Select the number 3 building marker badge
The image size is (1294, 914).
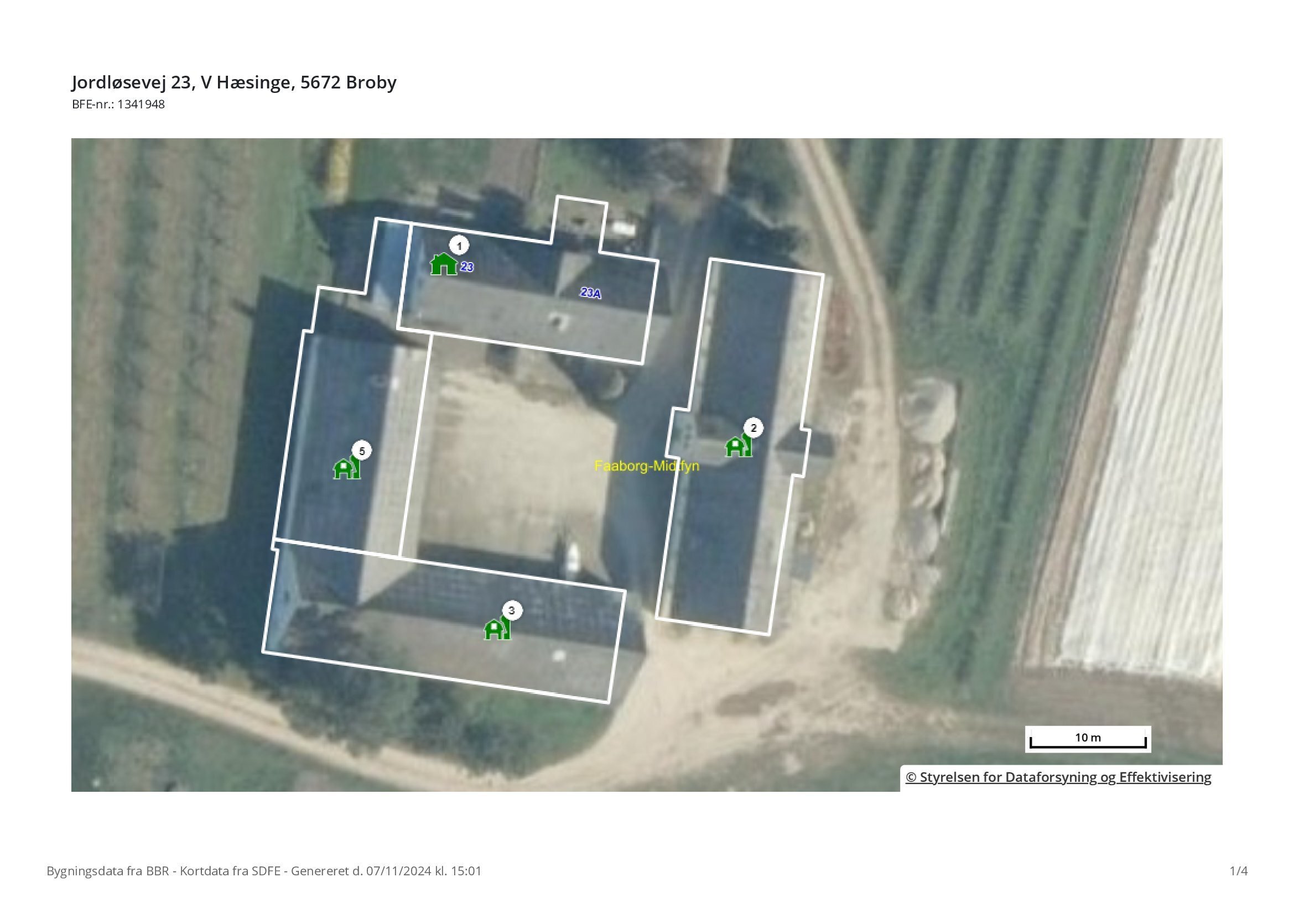(x=512, y=610)
